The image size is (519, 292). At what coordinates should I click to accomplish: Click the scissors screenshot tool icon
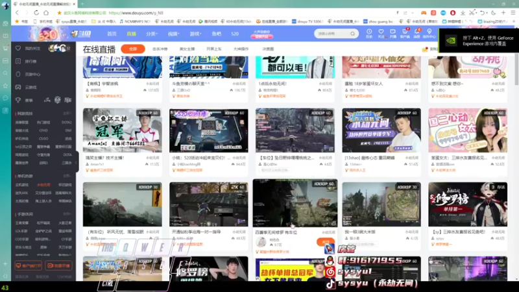click(472, 13)
